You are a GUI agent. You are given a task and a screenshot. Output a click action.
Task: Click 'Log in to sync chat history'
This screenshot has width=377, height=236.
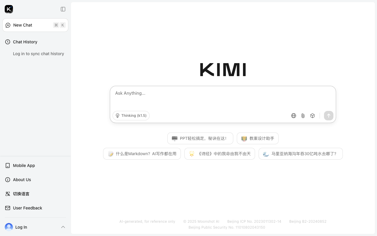[x=38, y=54]
